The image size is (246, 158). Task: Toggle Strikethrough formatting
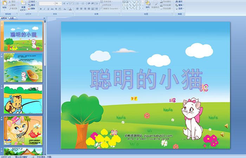52,9
